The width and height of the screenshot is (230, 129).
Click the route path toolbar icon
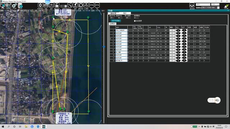coord(70,5)
